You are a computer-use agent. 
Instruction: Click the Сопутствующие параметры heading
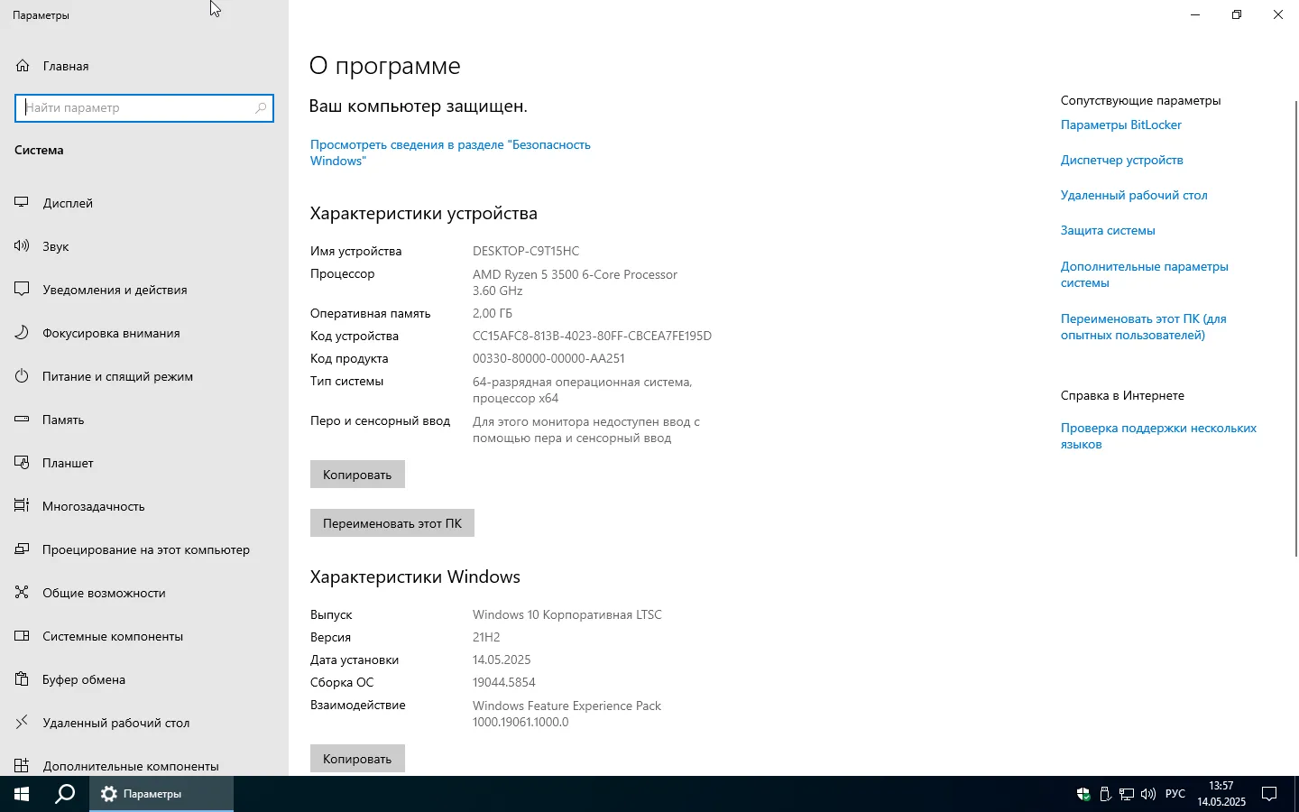1141,100
